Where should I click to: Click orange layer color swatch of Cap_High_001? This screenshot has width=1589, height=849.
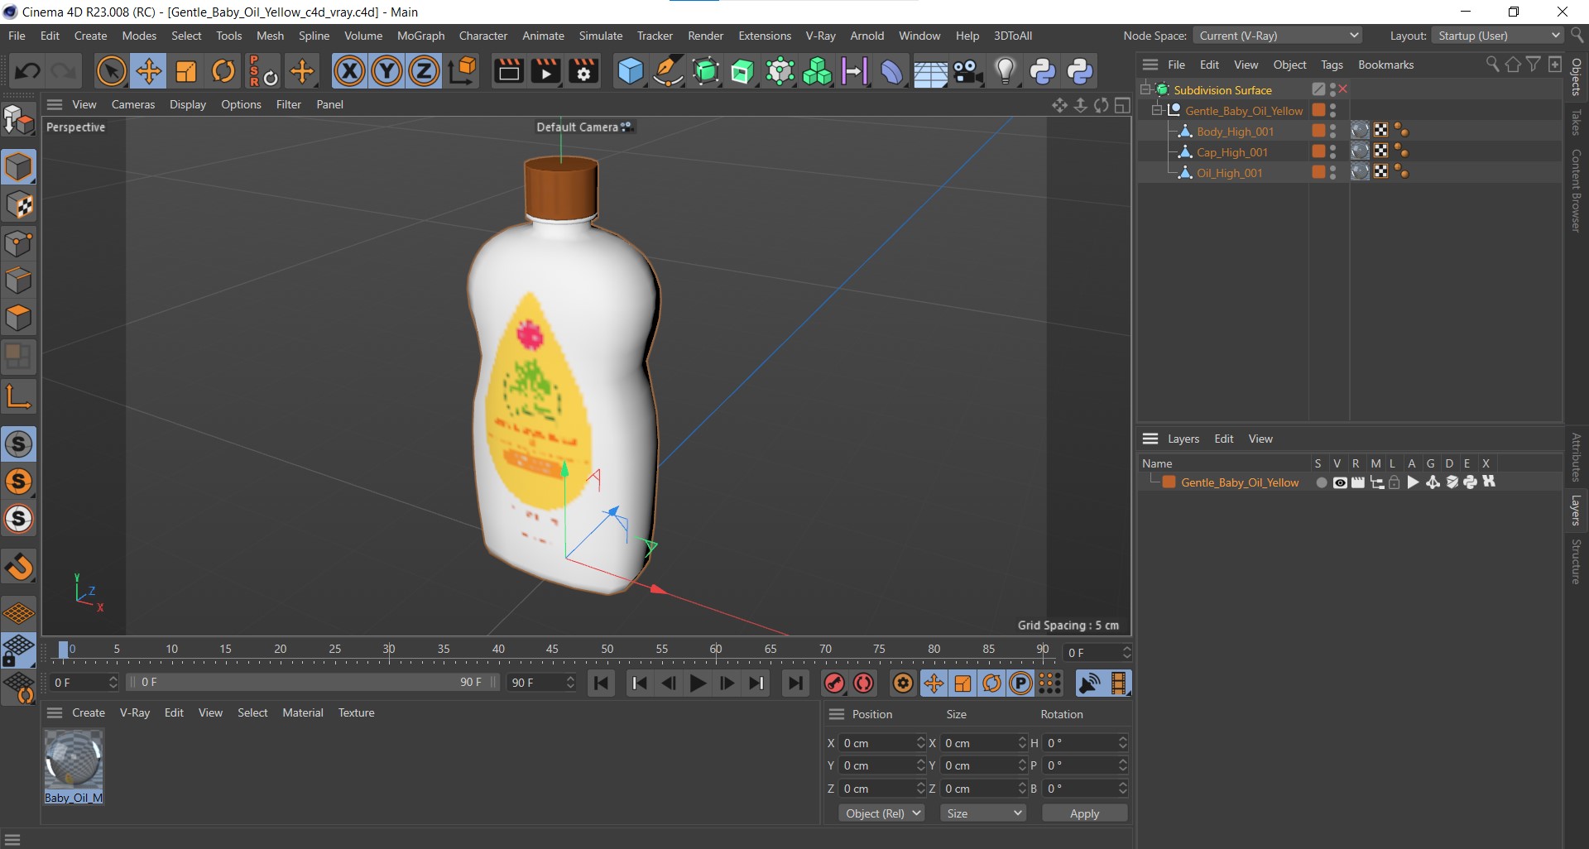1318,151
